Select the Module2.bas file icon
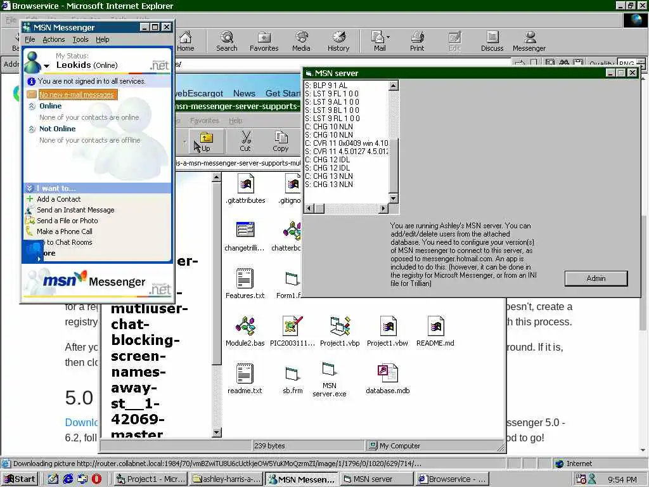649x487 pixels. coord(245,332)
